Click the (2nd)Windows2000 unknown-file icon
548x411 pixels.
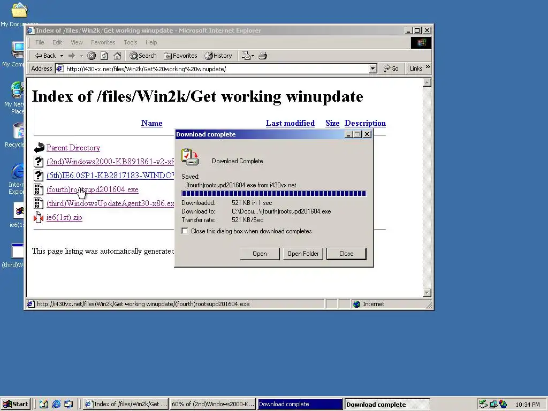click(x=39, y=162)
